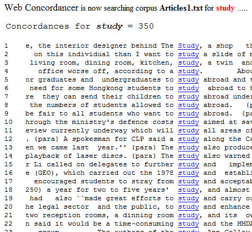Open the study link in line 12
This screenshot has height=232, width=252.
tap(188, 139)
